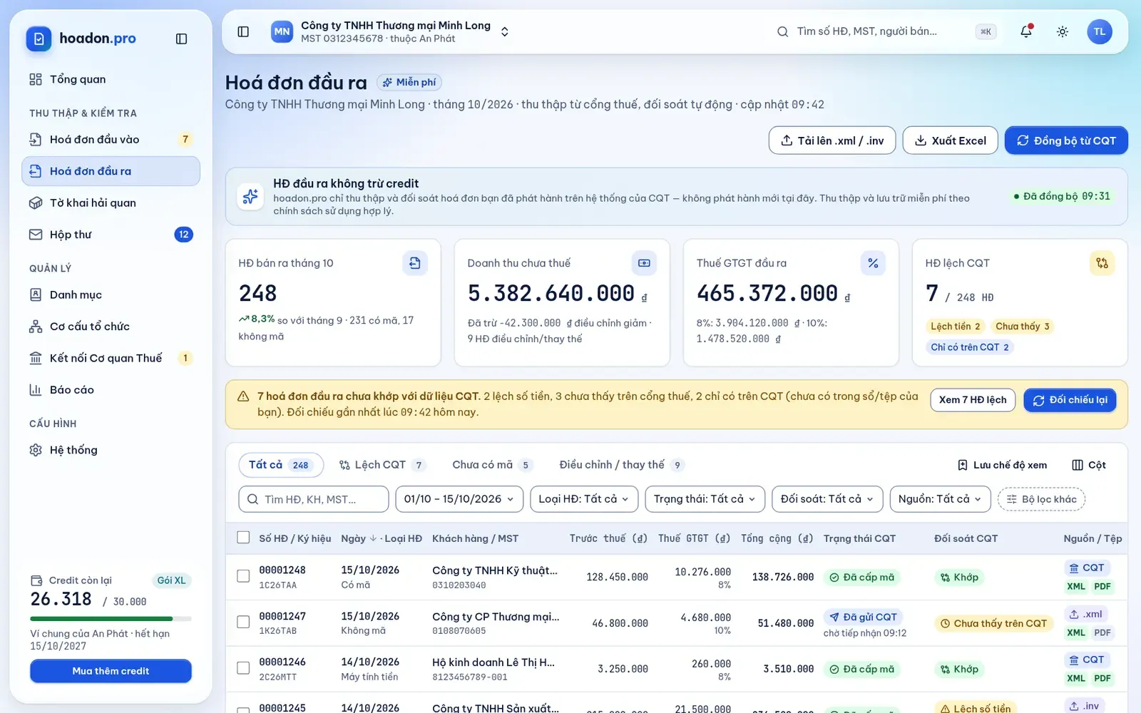Switch theme with sun icon
Viewport: 1141px width, 713px height.
[1063, 31]
